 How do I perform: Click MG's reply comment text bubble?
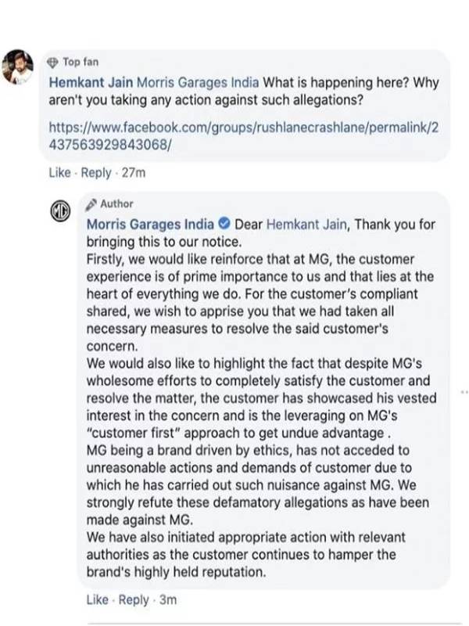tap(263, 390)
